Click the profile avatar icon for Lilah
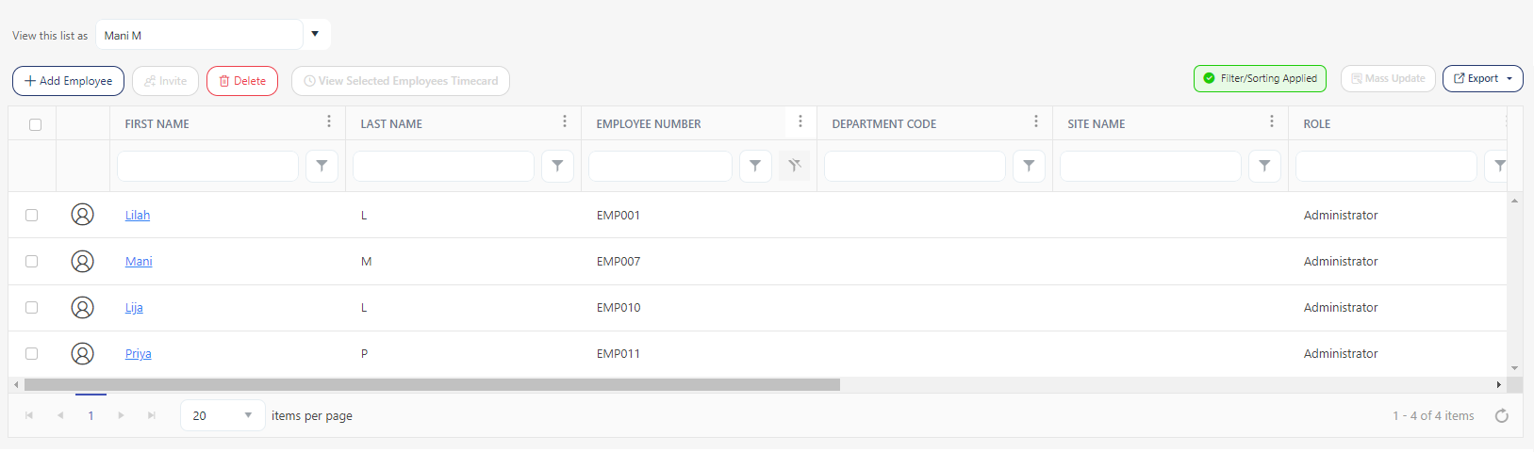Viewport: 1534px width, 452px height. 83,215
